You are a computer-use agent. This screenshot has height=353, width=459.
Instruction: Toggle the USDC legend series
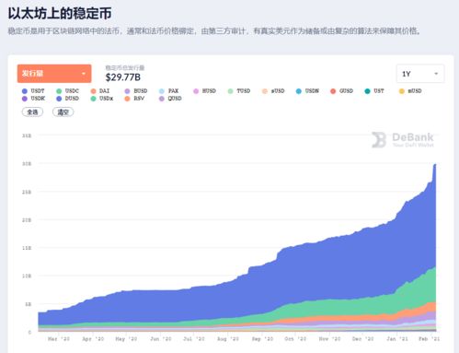(67, 91)
